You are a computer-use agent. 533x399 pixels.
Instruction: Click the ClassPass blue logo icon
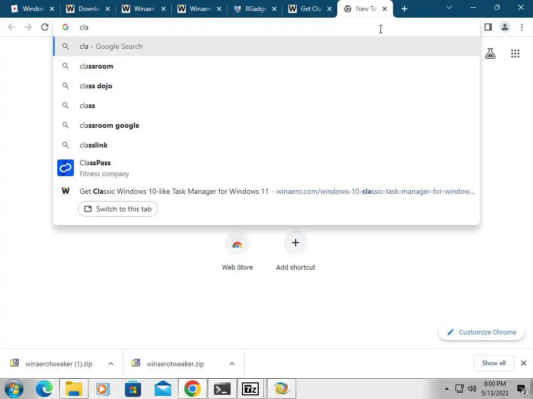pyautogui.click(x=66, y=168)
